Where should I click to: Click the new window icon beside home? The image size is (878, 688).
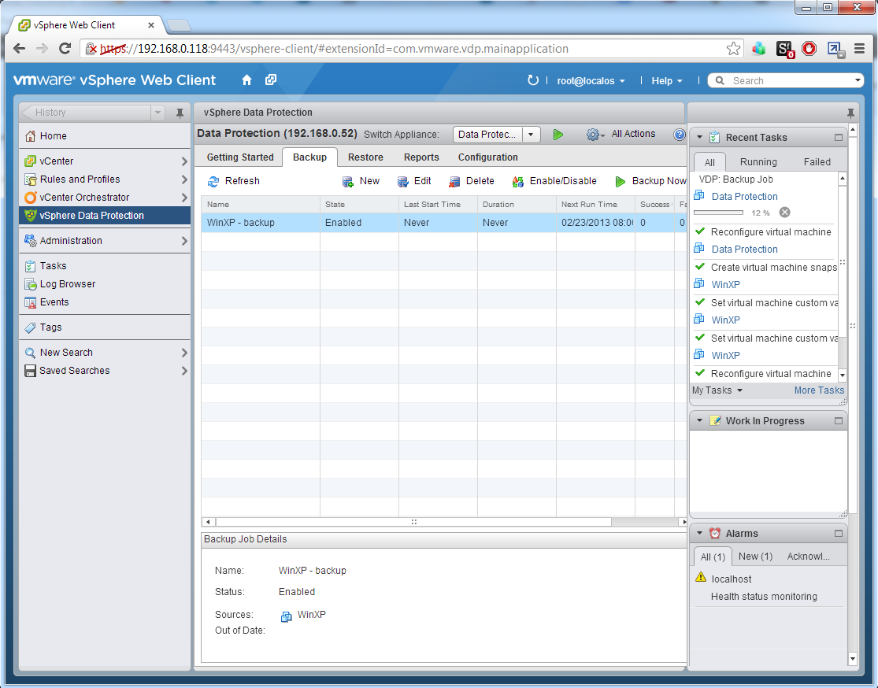click(271, 80)
